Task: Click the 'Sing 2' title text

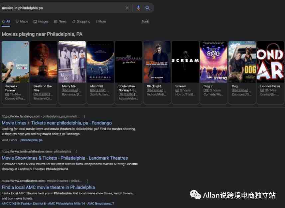Action: pyautogui.click(x=208, y=86)
